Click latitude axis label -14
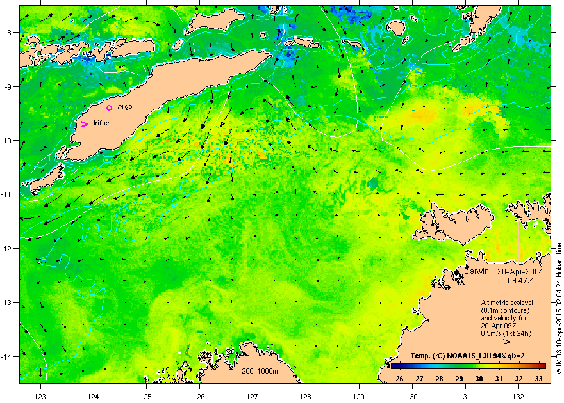This screenshot has height=403, width=564. [x=6, y=356]
